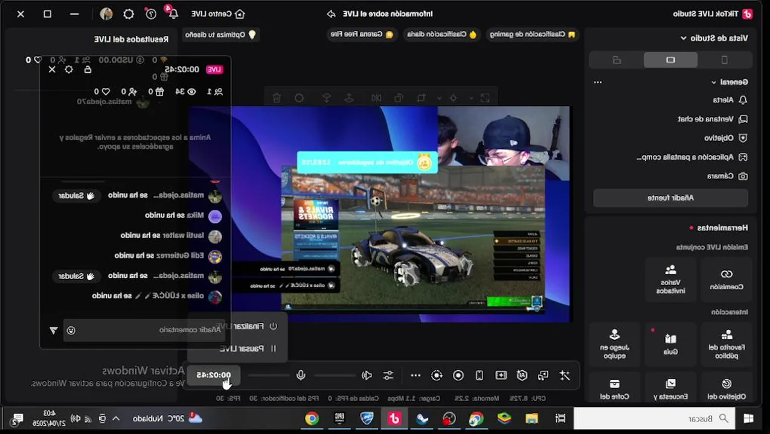The image size is (770, 434).
Task: Click the share arrow beside Información sobre el LIVE
Action: tap(331, 14)
